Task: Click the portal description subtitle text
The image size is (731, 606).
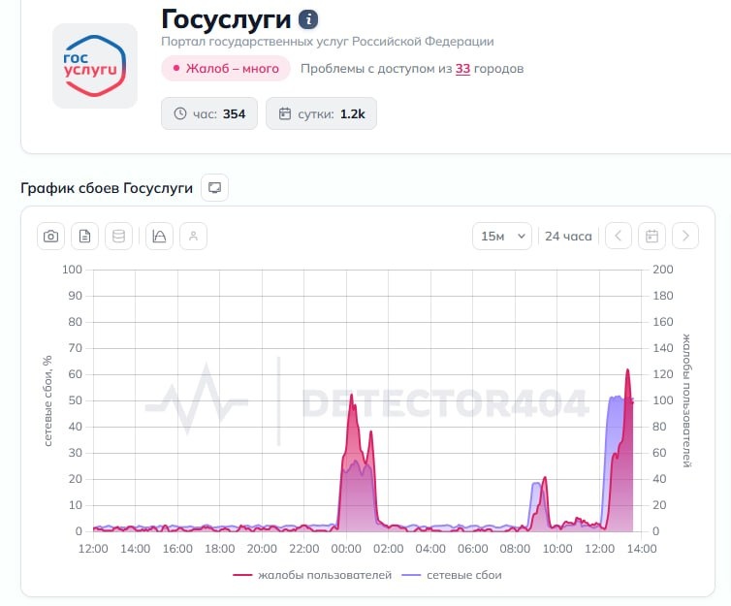Action: pos(328,42)
